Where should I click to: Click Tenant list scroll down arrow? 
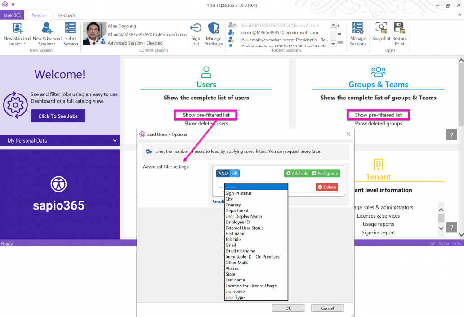tap(441, 228)
